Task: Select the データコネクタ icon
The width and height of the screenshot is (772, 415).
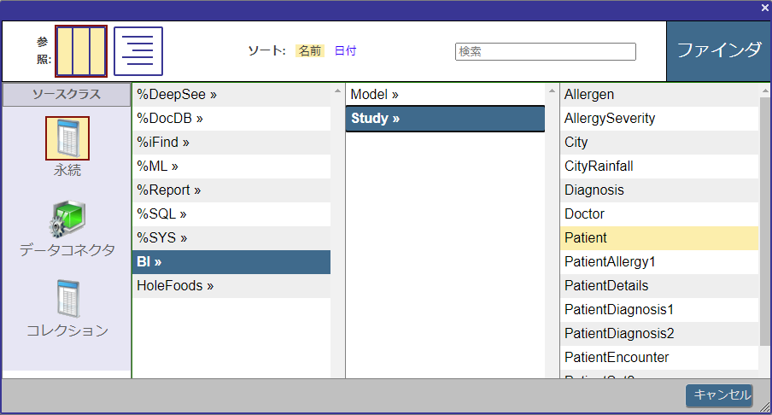Action: coord(67,220)
